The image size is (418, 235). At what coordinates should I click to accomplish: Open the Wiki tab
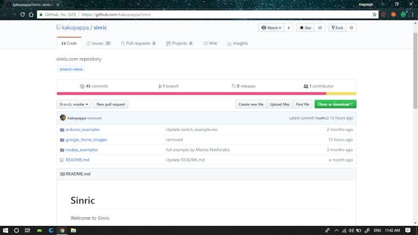[210, 43]
